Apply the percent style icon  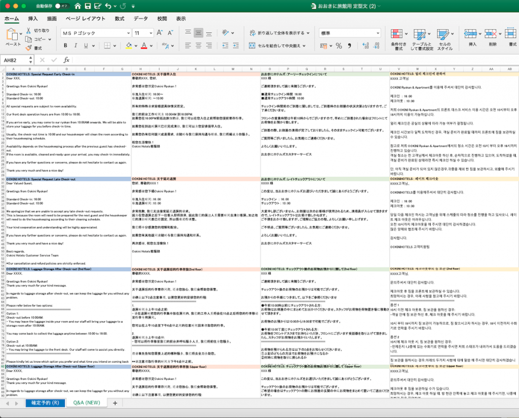[x=339, y=46]
